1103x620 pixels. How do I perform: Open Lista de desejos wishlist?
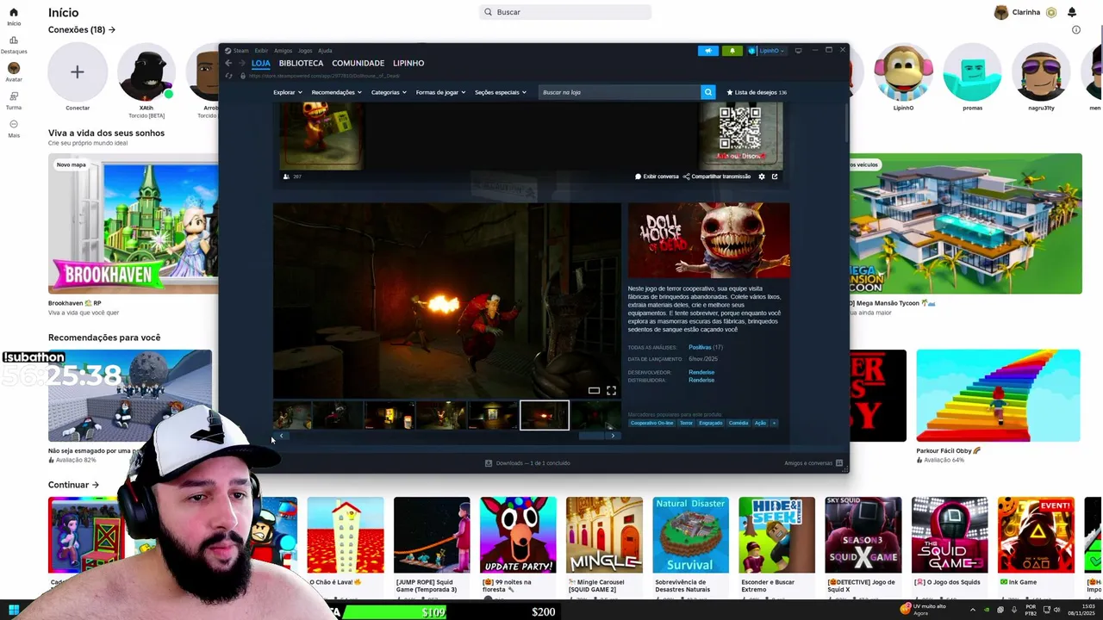click(x=757, y=92)
